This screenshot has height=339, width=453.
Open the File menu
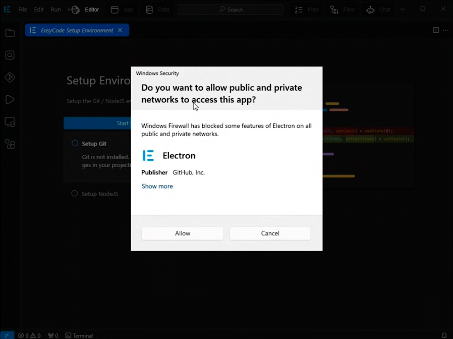22,9
